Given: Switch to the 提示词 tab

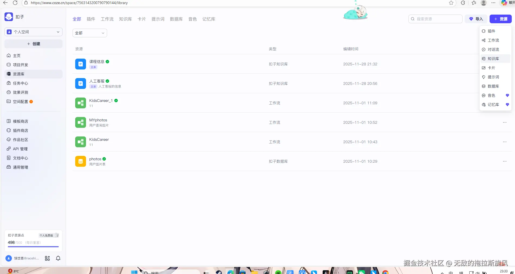Looking at the screenshot, I should 158,19.
